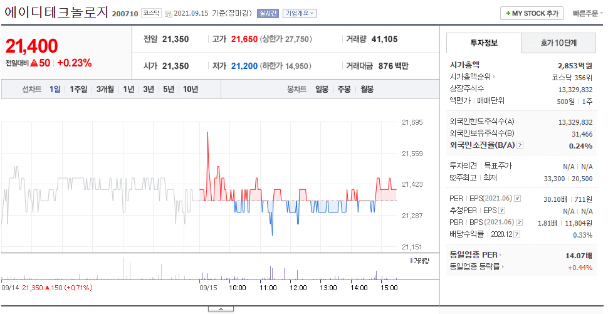Click the 52-week values 33,300 20,500
Viewport: 613px width, 314px height.
coord(568,179)
